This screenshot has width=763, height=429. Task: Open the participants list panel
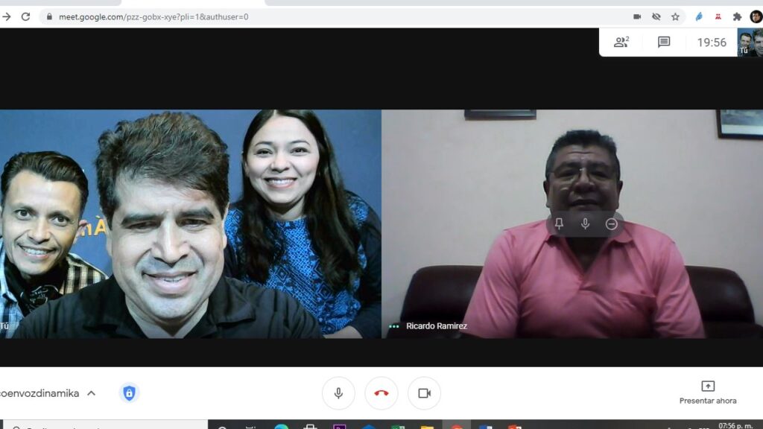621,42
